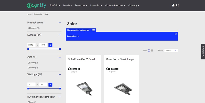Open the SolarForm Gen2 Large product image
Viewport: 205px width, 103px height.
123,89
